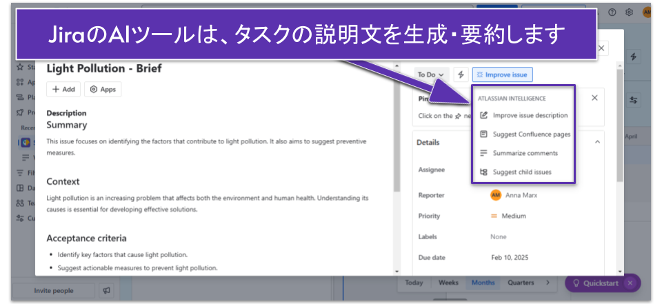
Task: Switch timeline view to Quarters
Action: coord(521,283)
